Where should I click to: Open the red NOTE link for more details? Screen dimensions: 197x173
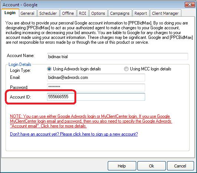click(91, 121)
